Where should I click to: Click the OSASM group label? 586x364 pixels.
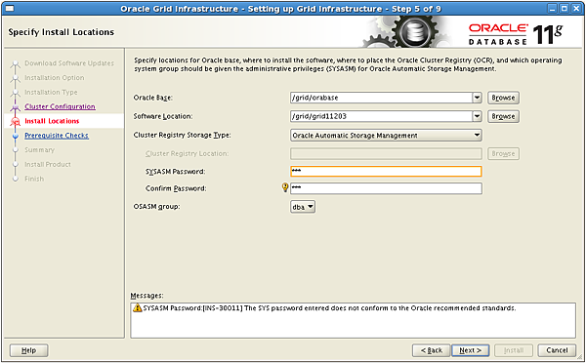(156, 207)
